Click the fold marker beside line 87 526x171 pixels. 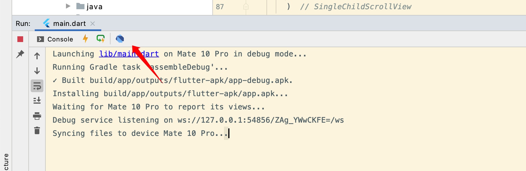click(x=246, y=7)
